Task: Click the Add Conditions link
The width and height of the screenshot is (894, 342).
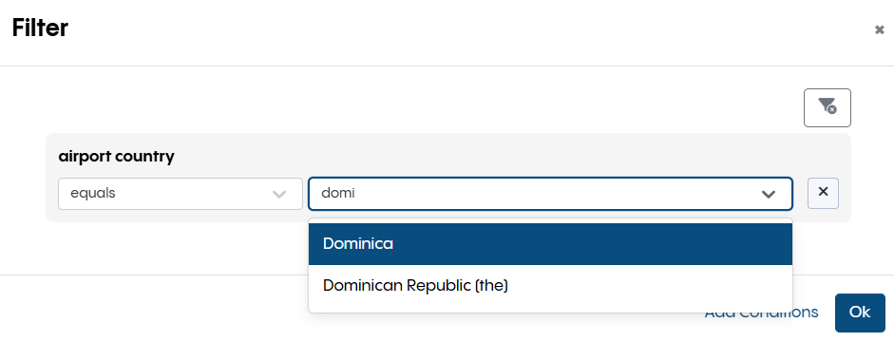Action: pos(761,313)
